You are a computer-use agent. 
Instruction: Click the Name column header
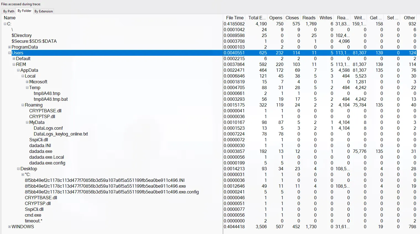click(10, 18)
